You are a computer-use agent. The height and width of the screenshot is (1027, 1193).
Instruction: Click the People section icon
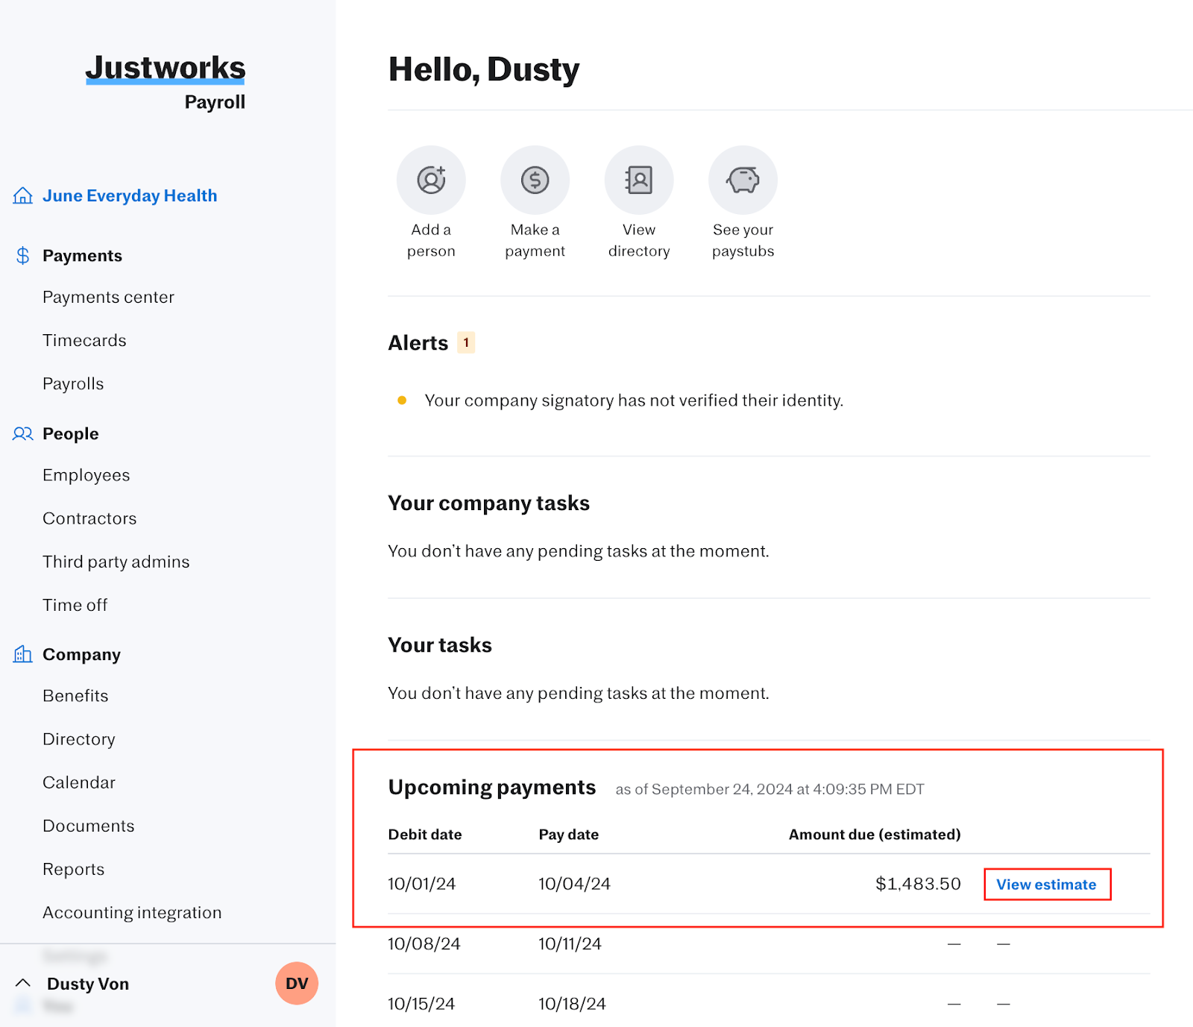(23, 433)
